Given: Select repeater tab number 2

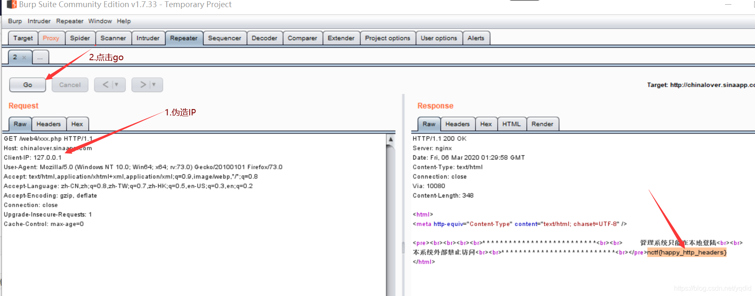Looking at the screenshot, I should [x=15, y=57].
